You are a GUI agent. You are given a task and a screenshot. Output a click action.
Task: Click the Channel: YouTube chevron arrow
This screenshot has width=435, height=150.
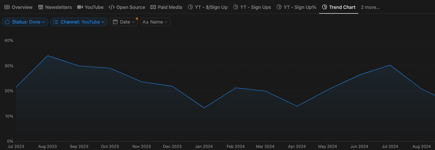click(103, 22)
